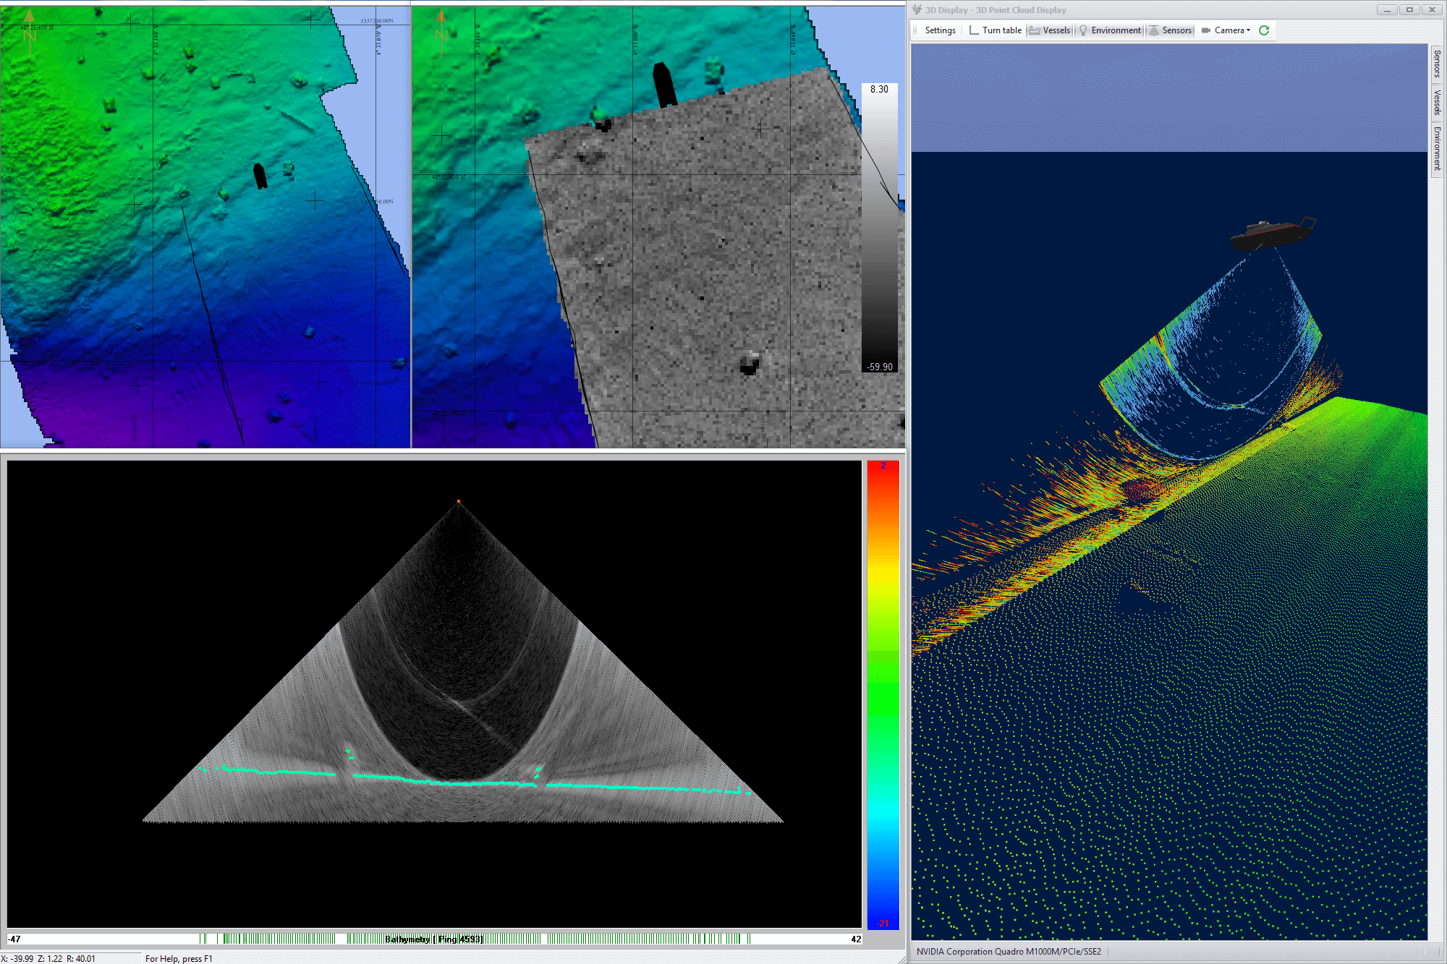
Task: Open Settings in 3D Display toolbar
Action: click(x=940, y=30)
